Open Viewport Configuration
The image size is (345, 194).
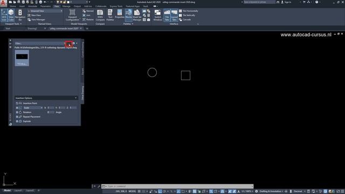72,15
